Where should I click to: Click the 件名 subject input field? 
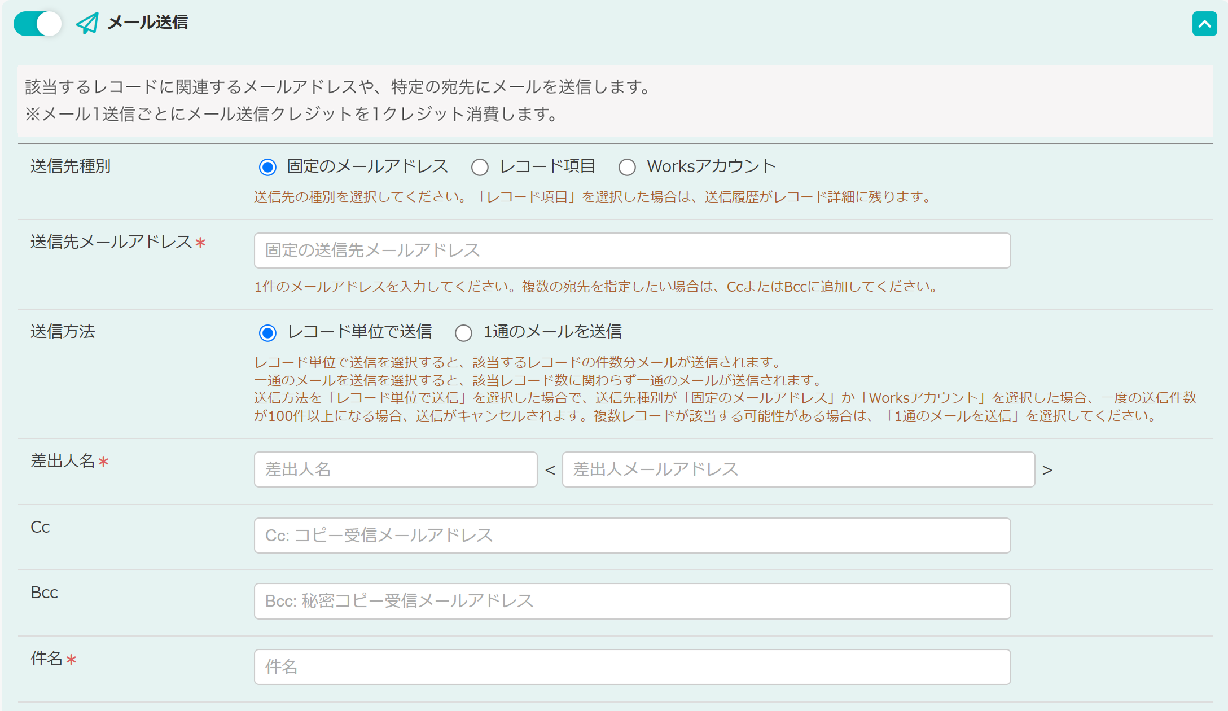click(x=632, y=667)
